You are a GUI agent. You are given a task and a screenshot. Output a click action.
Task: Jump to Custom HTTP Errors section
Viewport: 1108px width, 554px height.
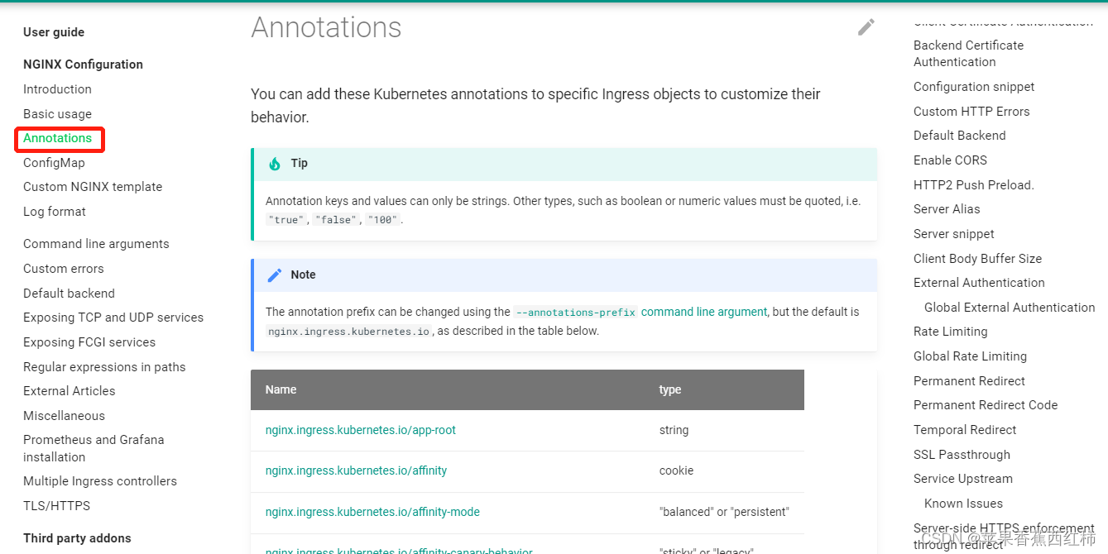click(x=971, y=112)
